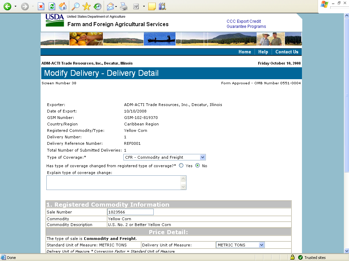Click the Friday October 10, 2008 date
This screenshot has height=261, width=349.
279,63
